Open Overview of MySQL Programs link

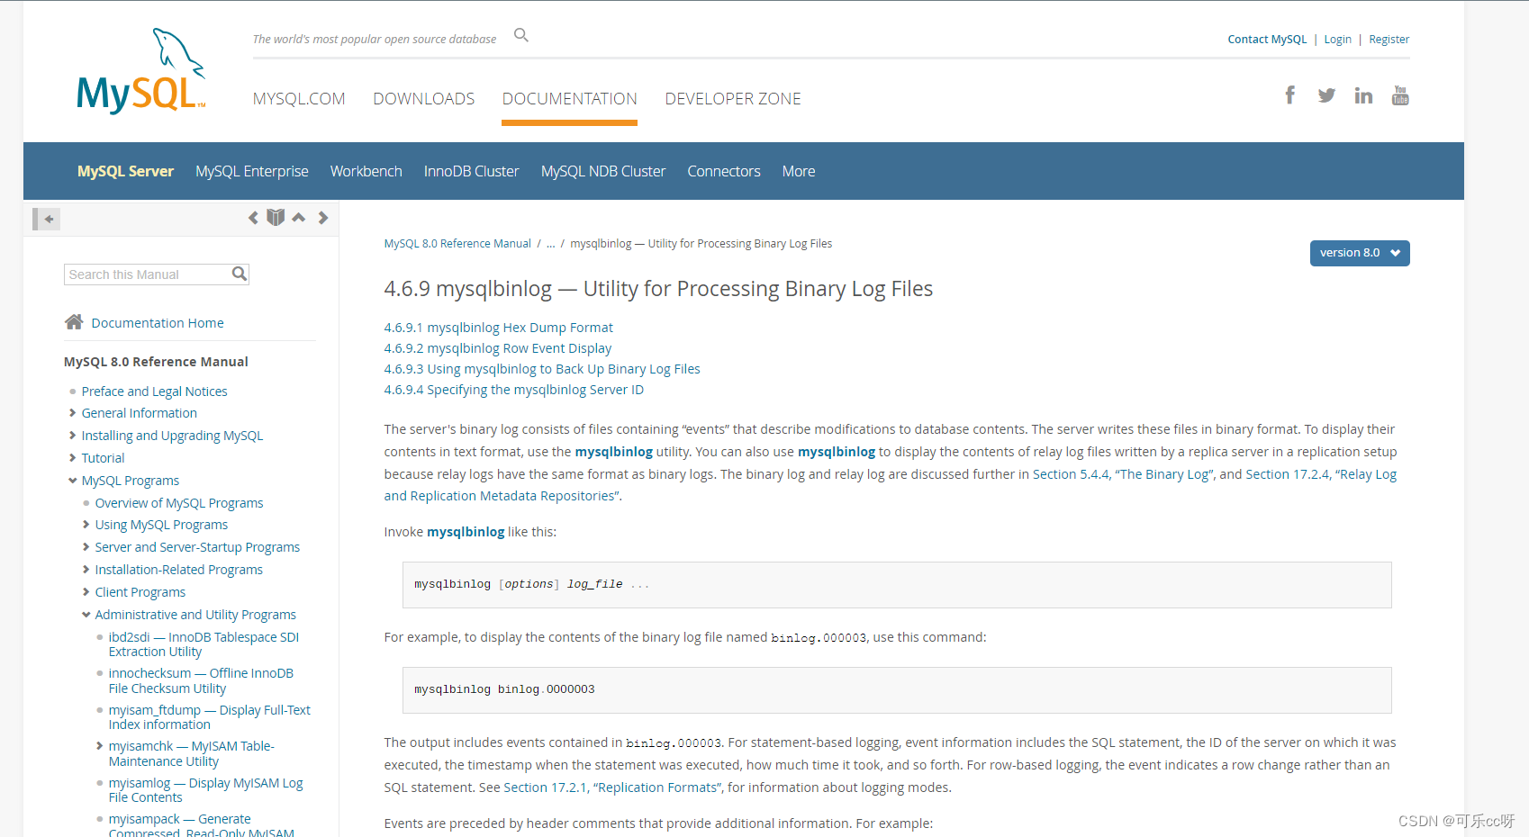click(x=179, y=503)
